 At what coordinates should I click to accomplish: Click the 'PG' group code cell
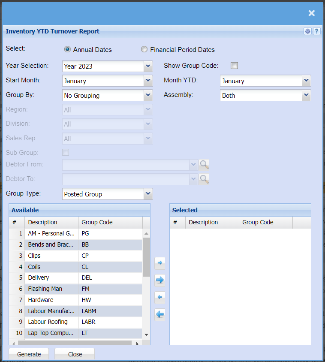[110, 233]
